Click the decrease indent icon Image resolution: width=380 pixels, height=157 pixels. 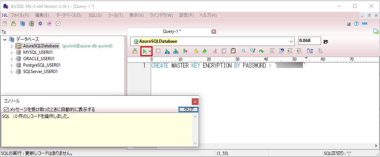click(299, 51)
